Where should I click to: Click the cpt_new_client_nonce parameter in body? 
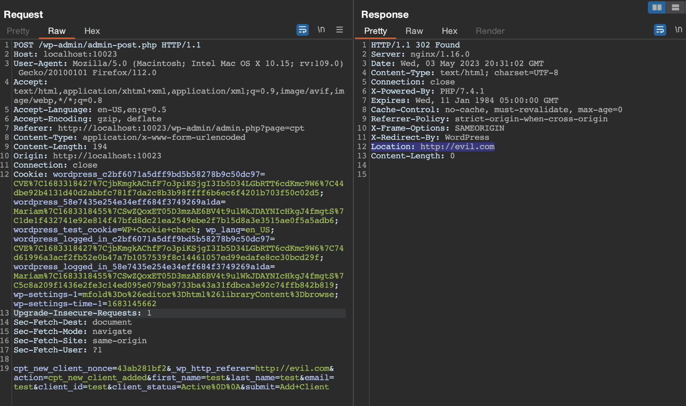(90, 369)
